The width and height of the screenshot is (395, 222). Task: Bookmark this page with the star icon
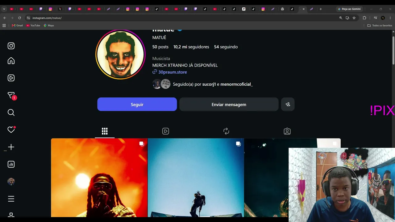coord(354,18)
